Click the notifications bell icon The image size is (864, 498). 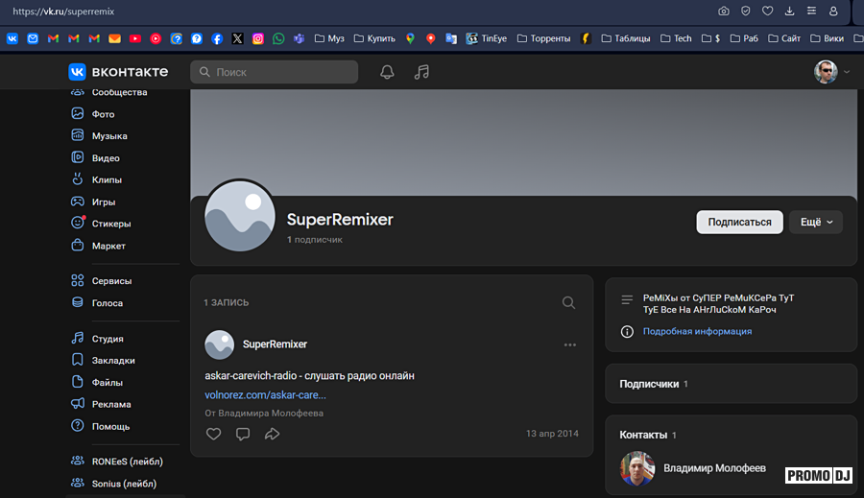coord(387,72)
